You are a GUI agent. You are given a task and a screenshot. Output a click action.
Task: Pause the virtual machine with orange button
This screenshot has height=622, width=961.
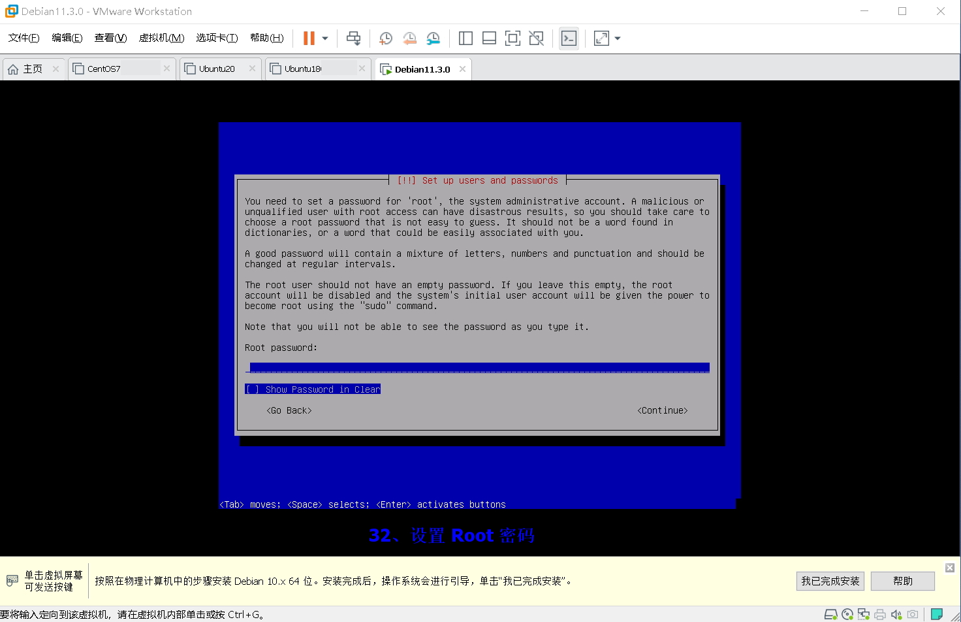pyautogui.click(x=309, y=39)
